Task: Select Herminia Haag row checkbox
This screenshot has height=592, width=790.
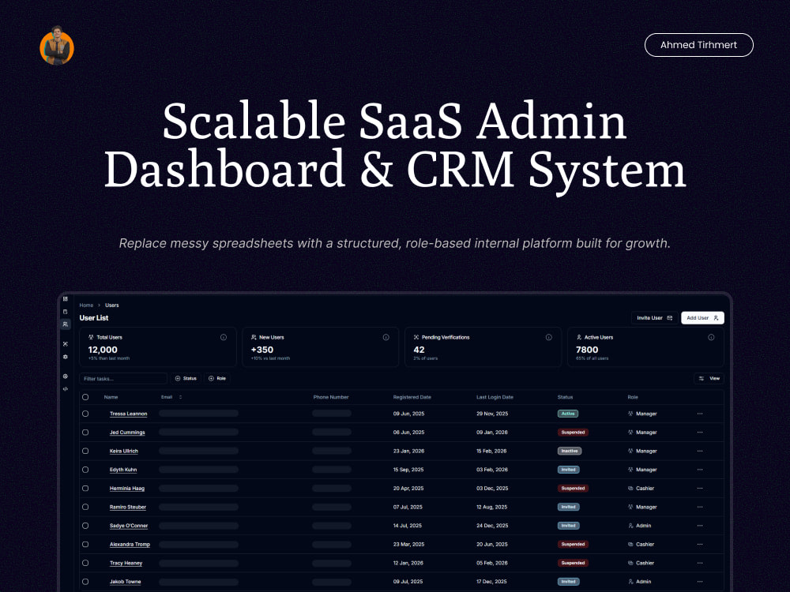Action: coord(85,489)
